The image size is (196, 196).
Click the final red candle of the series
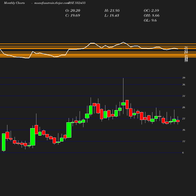click(x=178, y=121)
